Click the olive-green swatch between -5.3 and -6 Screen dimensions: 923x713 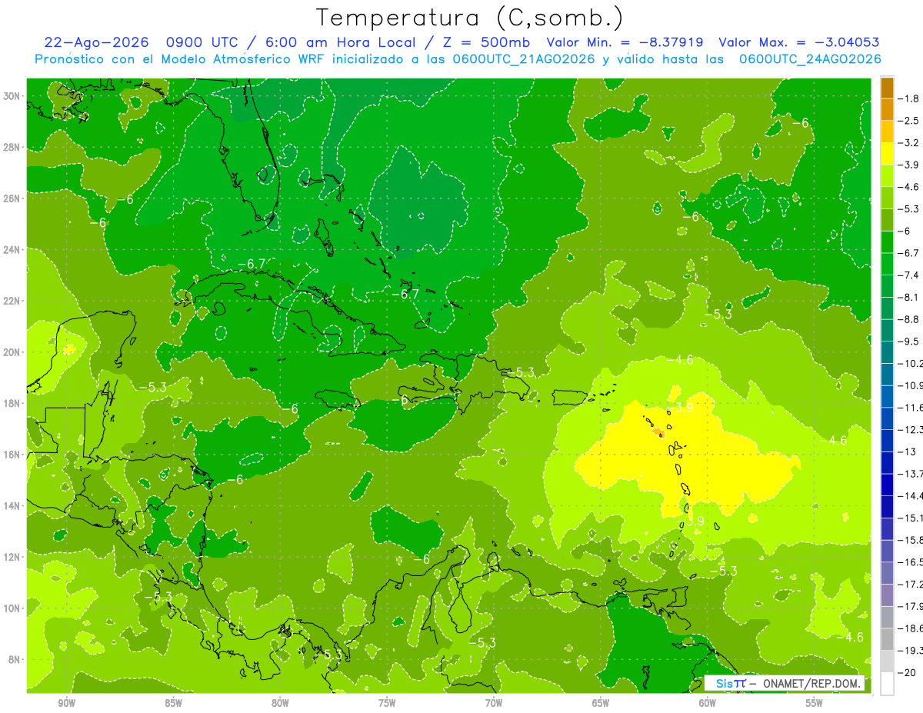point(887,220)
